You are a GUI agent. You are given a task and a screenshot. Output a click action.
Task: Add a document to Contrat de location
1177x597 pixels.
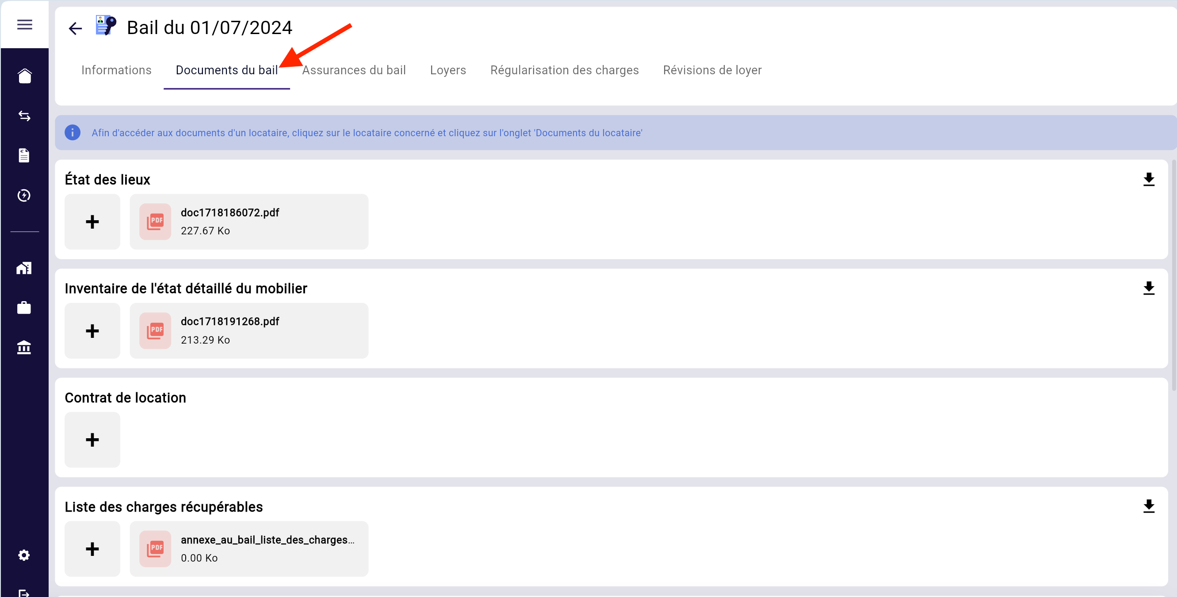[92, 440]
